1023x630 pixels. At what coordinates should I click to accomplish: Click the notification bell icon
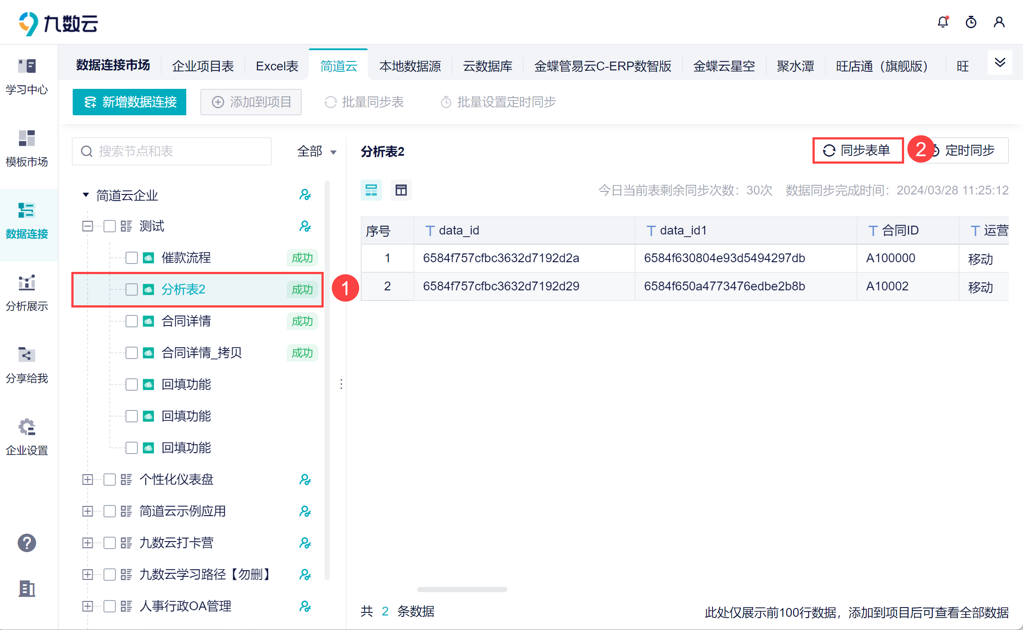tap(942, 22)
